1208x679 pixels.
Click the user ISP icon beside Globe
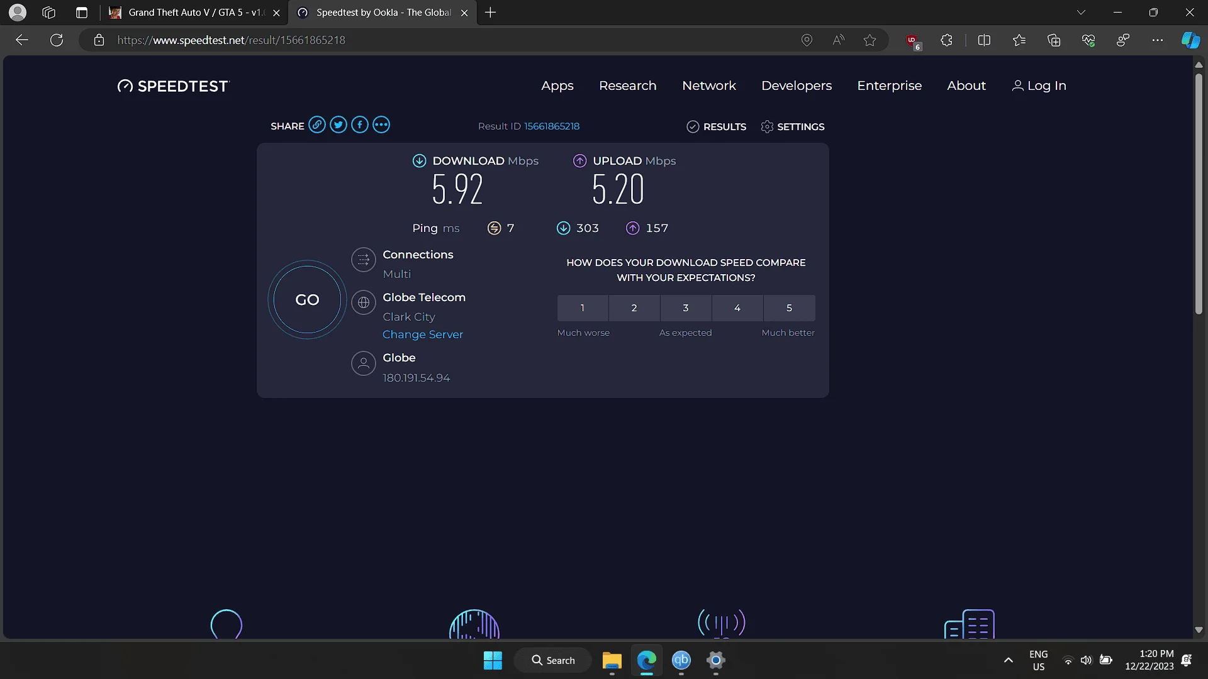[x=363, y=363]
